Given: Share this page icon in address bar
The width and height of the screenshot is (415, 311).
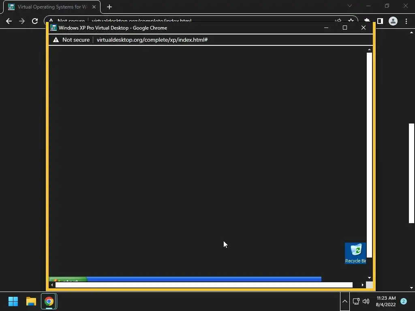Looking at the screenshot, I should pyautogui.click(x=338, y=20).
